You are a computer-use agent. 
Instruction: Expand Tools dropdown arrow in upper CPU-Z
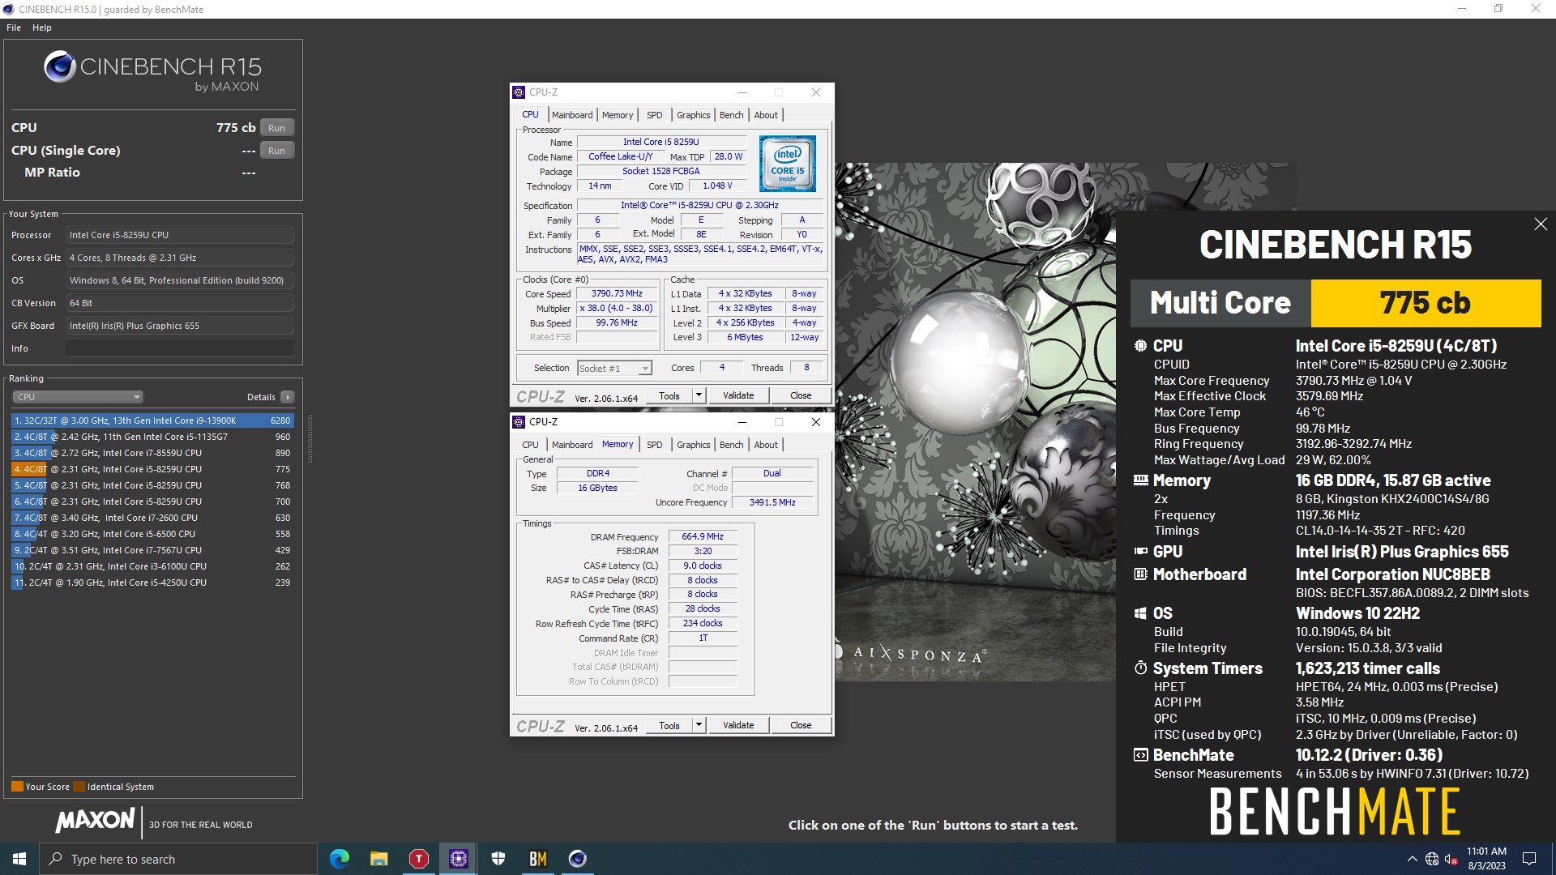coord(699,395)
